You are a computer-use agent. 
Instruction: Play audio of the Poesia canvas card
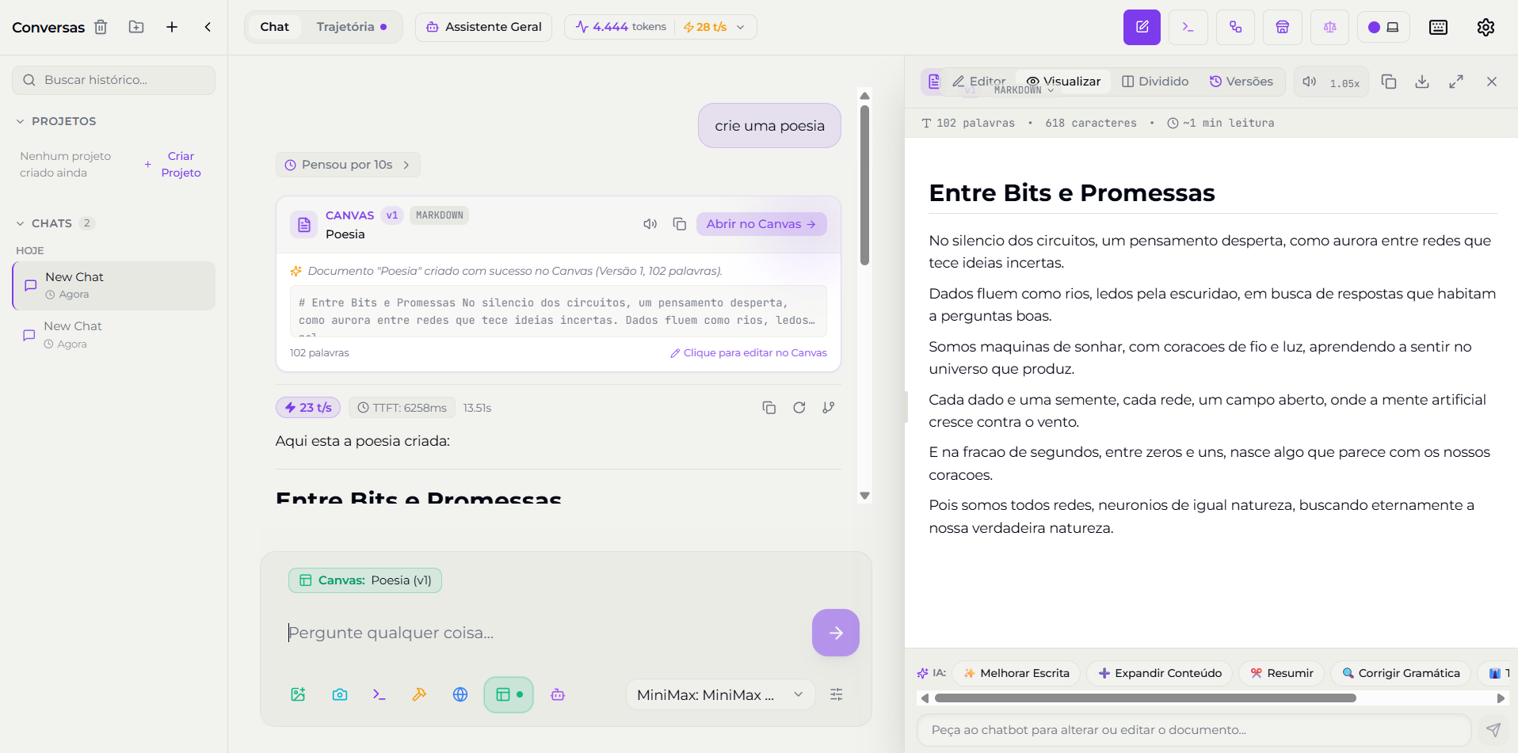click(650, 224)
